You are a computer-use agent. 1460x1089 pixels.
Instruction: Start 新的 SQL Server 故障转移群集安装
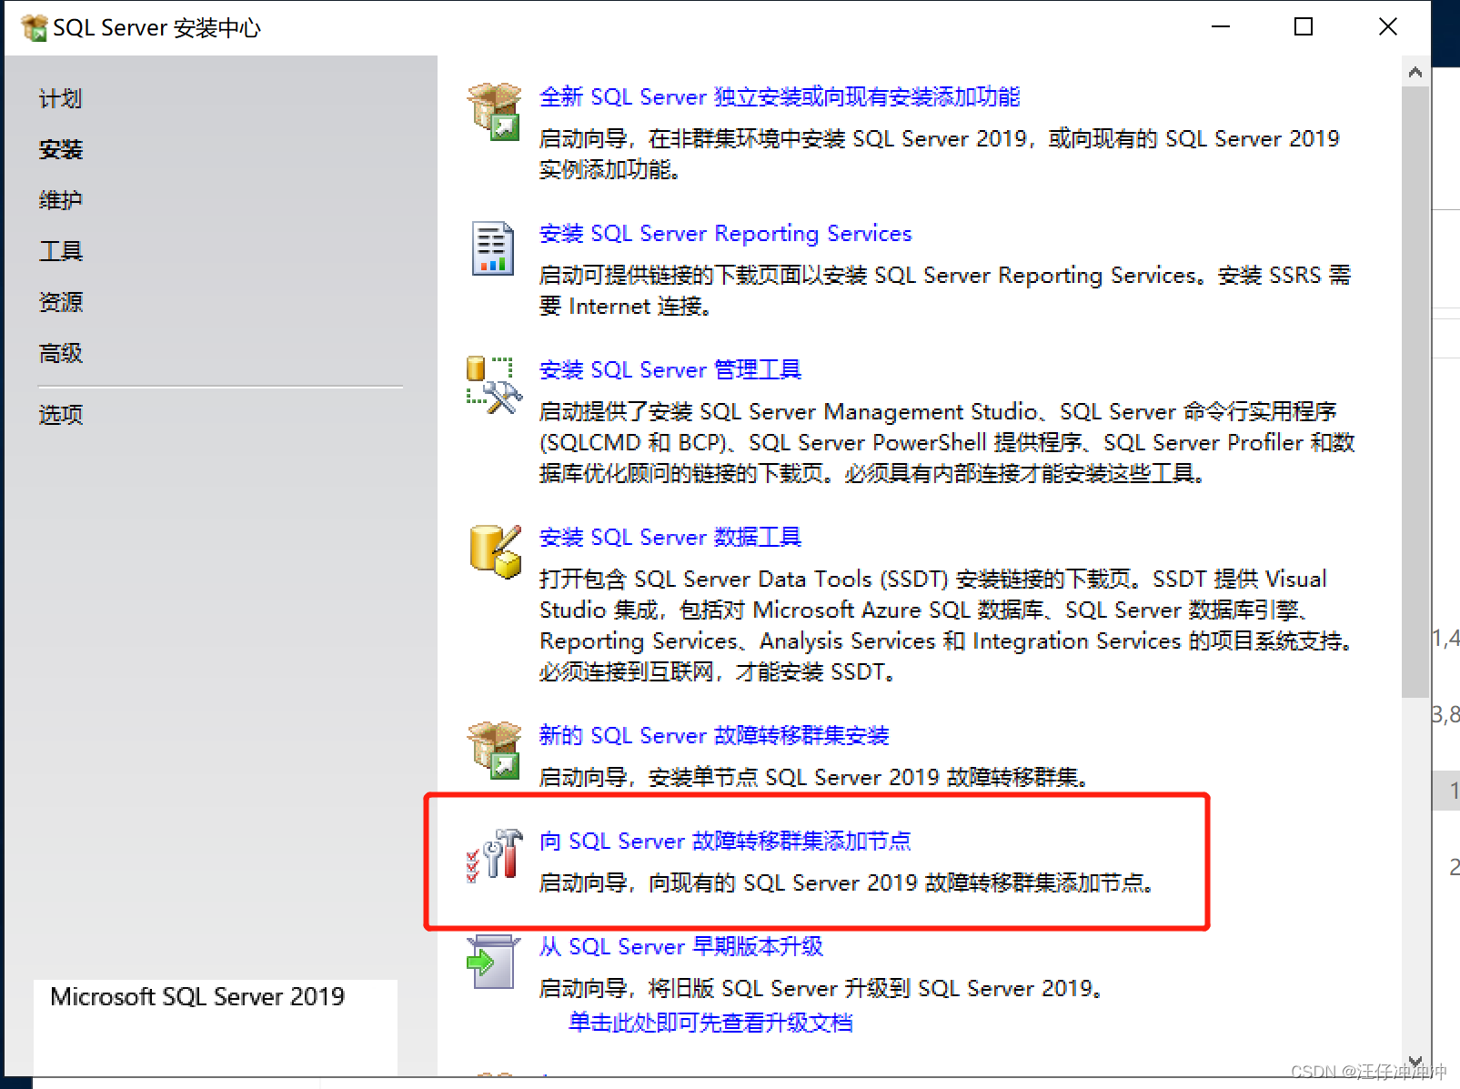(x=715, y=735)
